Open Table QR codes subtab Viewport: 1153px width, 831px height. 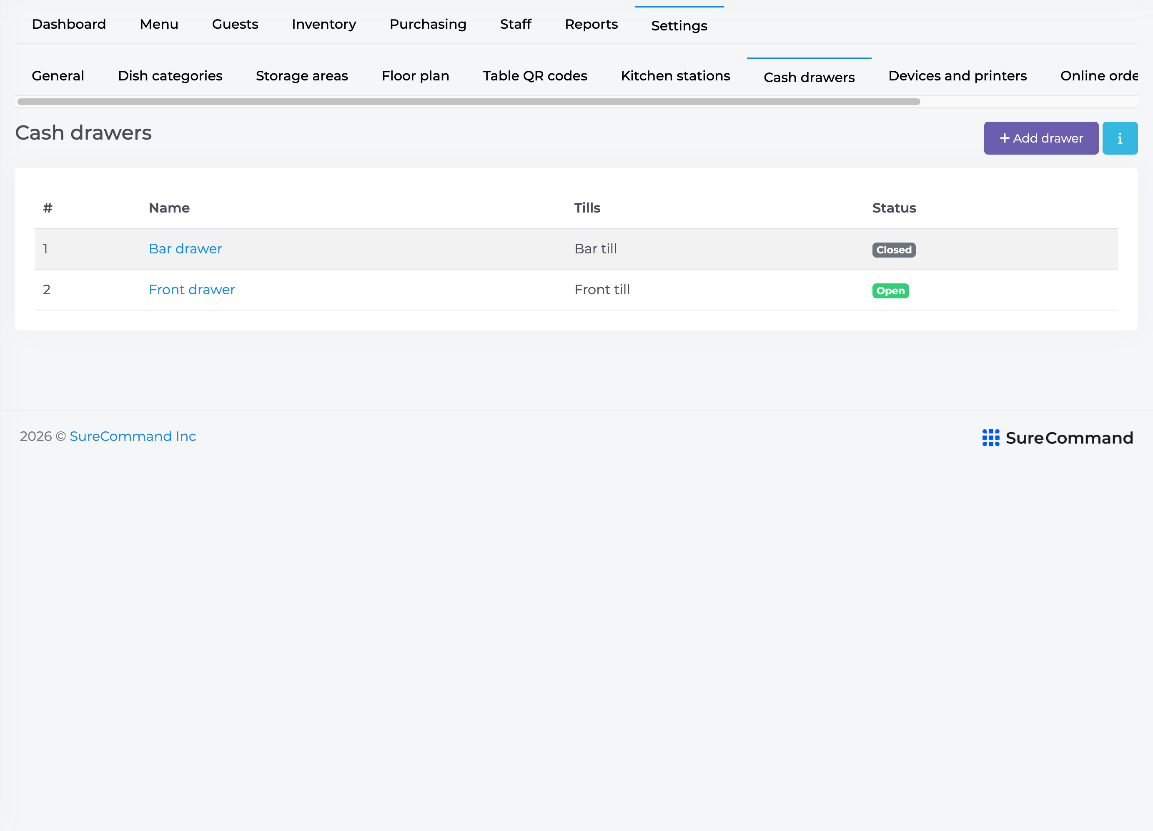pos(535,76)
